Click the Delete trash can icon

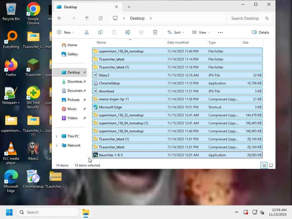(x=155, y=32)
